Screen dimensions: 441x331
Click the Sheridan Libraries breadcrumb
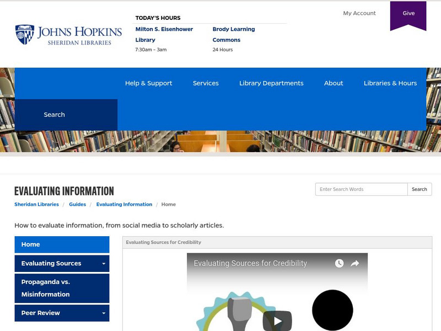point(36,204)
